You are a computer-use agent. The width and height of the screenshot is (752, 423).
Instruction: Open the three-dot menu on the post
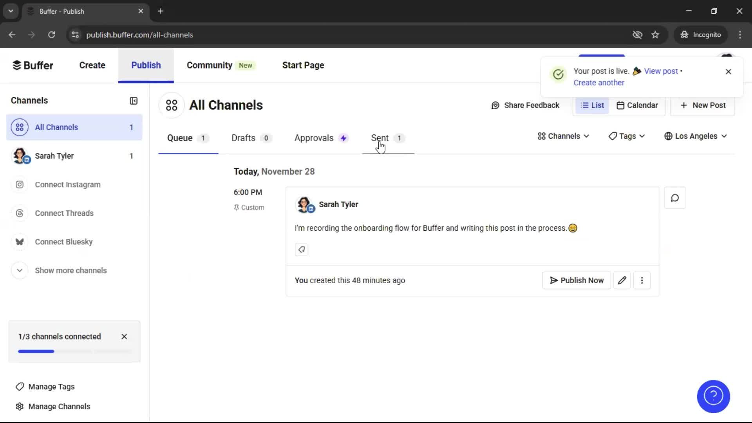coord(642,280)
